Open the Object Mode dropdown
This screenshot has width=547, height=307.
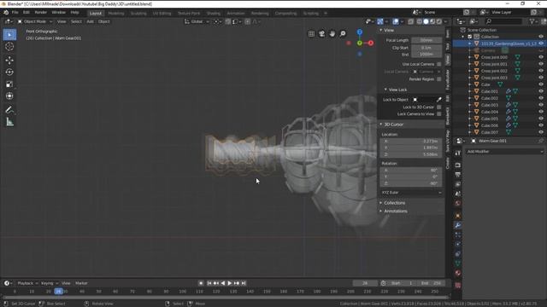point(34,21)
